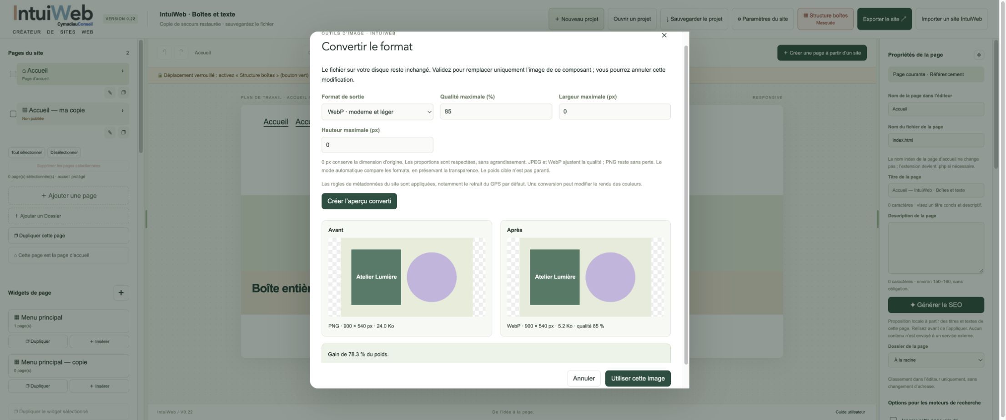
Task: Open Ouvrir un projet
Action: (632, 19)
